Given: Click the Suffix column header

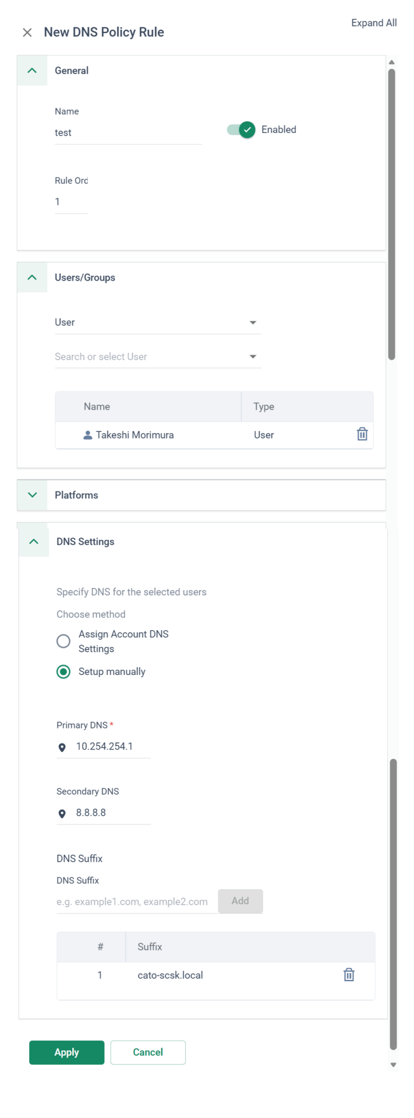Looking at the screenshot, I should click(150, 947).
